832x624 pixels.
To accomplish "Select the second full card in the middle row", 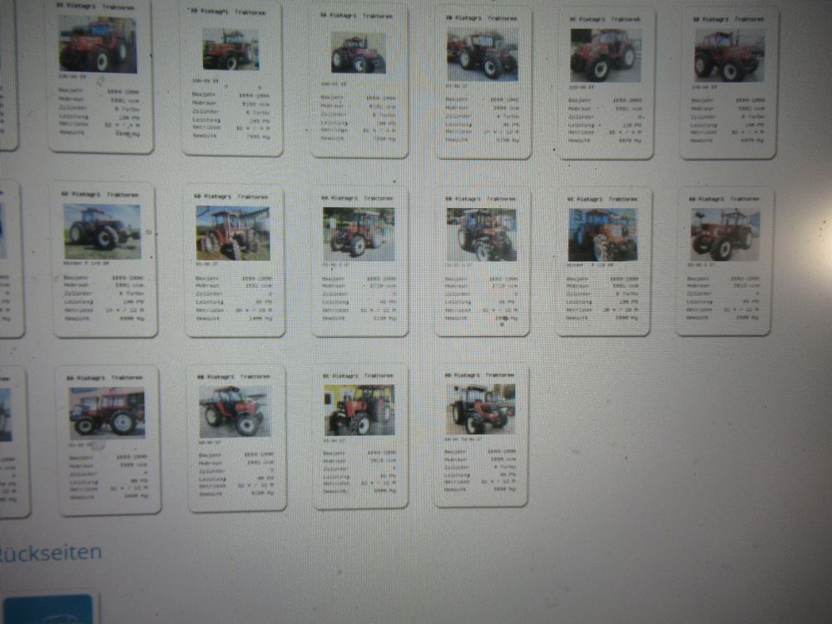I will (x=234, y=260).
